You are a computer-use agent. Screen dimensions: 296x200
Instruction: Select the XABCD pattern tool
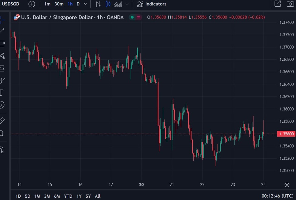click(3, 56)
